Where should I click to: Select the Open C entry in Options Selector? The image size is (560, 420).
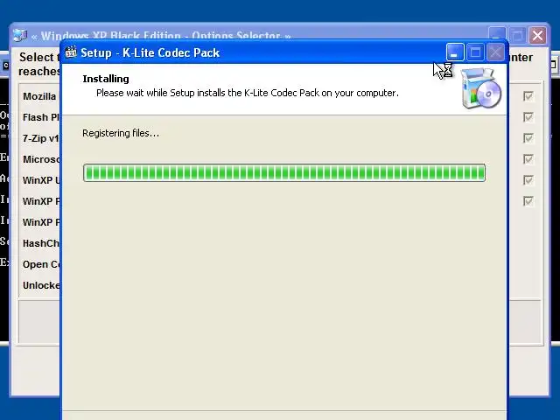[41, 264]
